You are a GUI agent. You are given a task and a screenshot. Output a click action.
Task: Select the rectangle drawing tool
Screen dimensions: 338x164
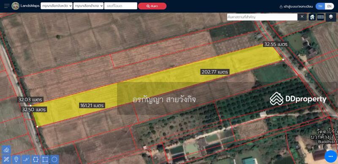(45, 159)
